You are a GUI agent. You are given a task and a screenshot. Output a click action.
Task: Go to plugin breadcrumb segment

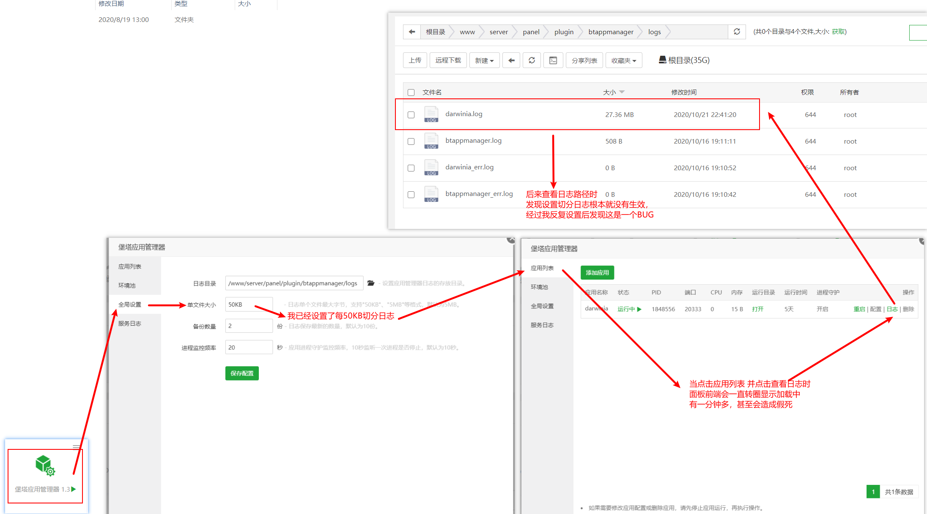pyautogui.click(x=564, y=32)
